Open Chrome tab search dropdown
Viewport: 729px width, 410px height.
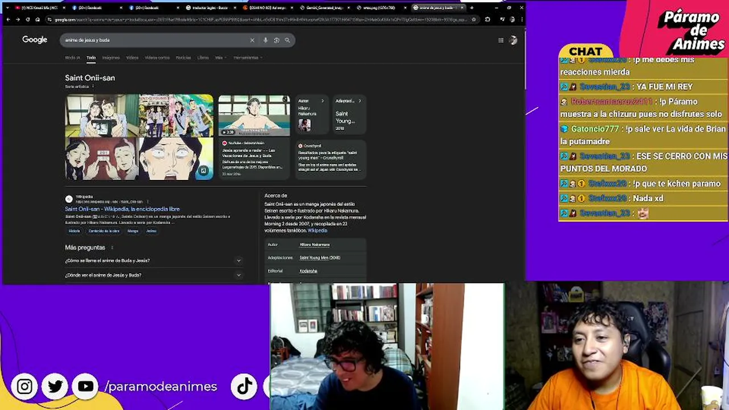click(7, 7)
